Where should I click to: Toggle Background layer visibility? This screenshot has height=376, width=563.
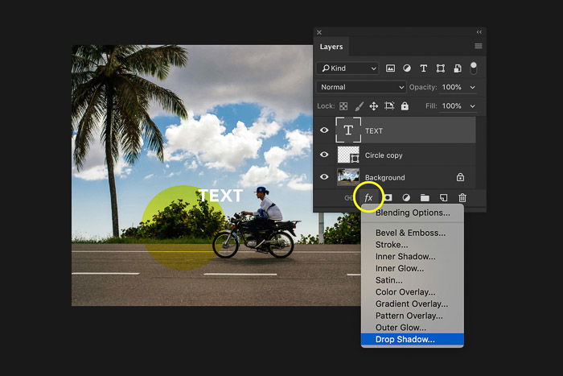pos(324,177)
